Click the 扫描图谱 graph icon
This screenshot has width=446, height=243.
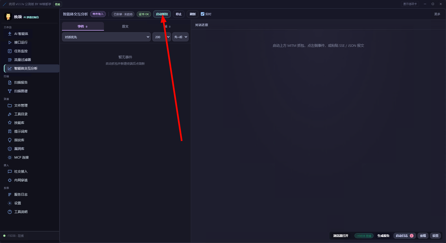(10, 91)
